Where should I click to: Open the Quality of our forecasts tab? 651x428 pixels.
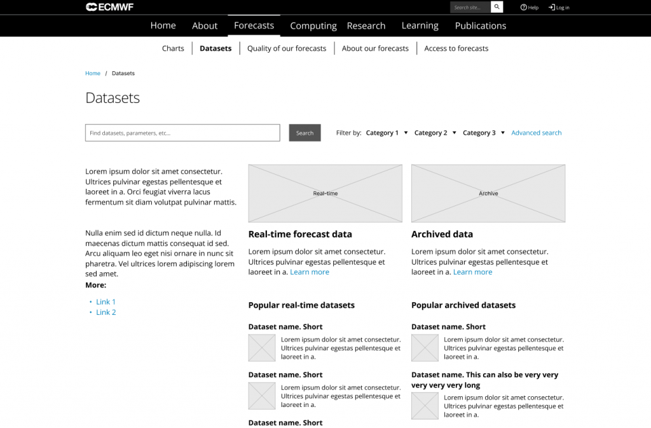tap(287, 48)
